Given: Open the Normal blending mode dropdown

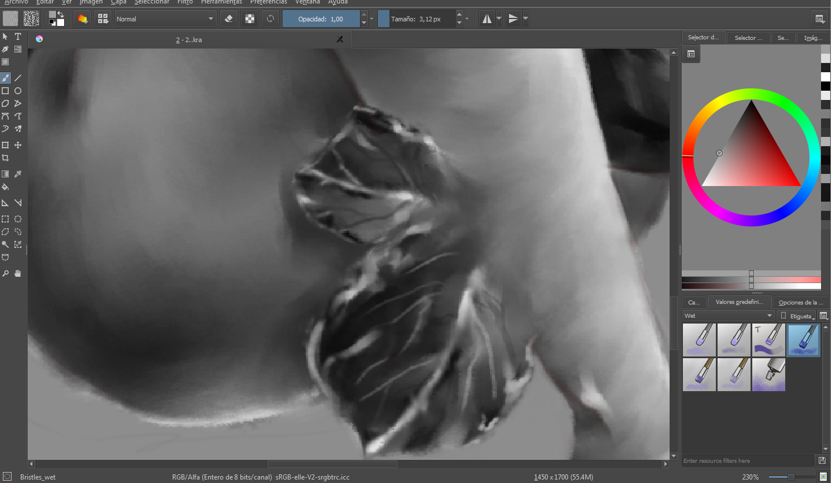Looking at the screenshot, I should (165, 19).
